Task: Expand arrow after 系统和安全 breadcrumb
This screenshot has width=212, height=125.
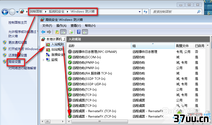Action: pos(68,12)
